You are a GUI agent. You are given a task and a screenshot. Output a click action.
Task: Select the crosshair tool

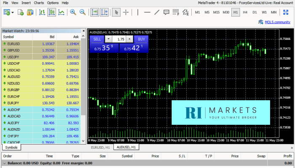[126, 12]
